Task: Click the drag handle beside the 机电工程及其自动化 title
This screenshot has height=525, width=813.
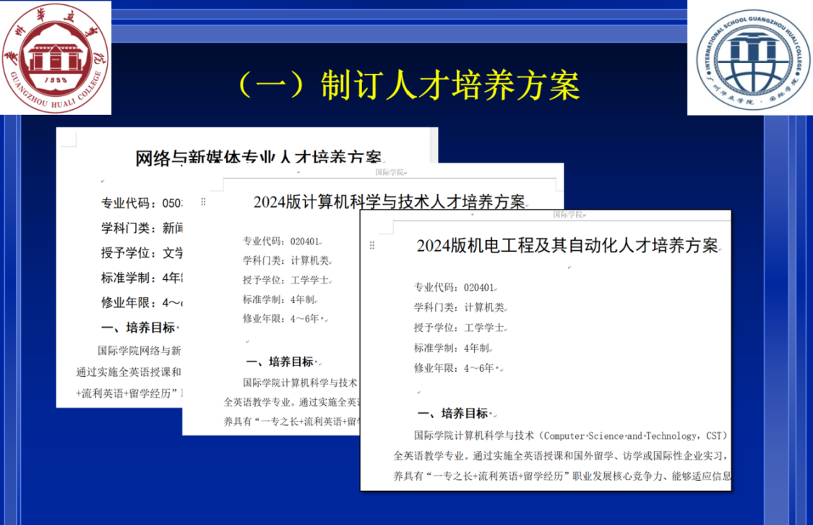Action: [x=372, y=246]
